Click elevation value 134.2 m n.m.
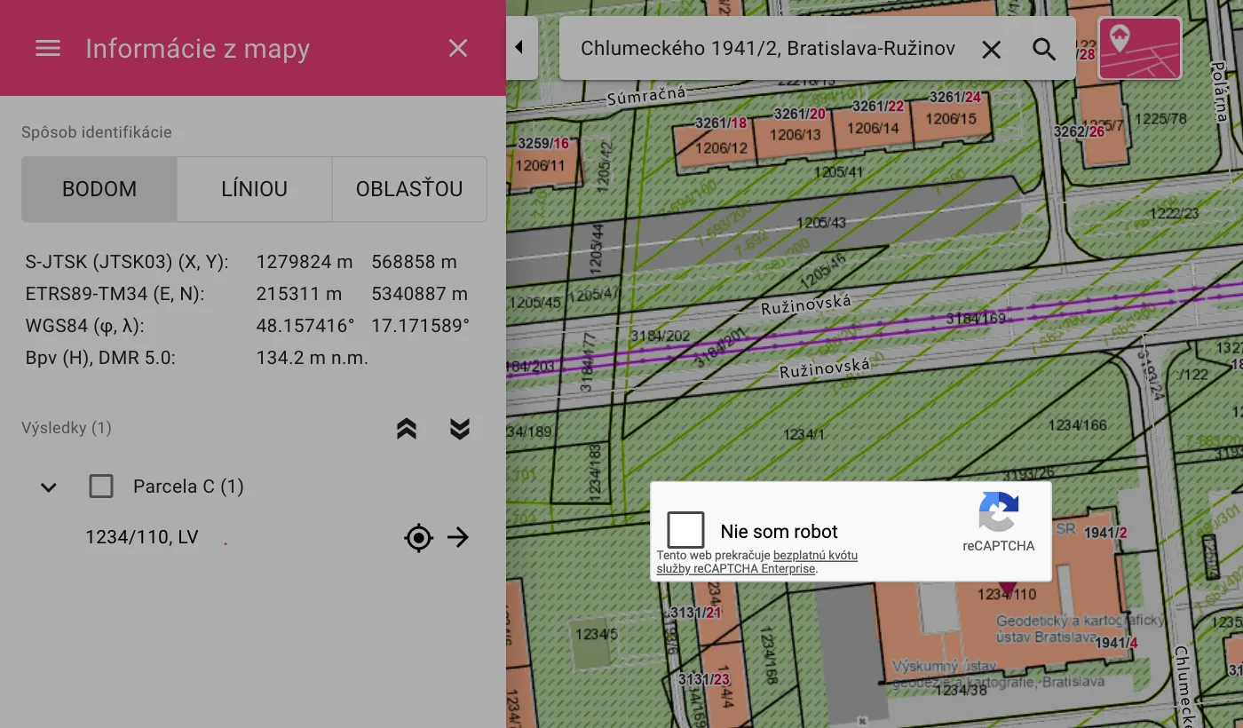The height and width of the screenshot is (728, 1243). 313,358
